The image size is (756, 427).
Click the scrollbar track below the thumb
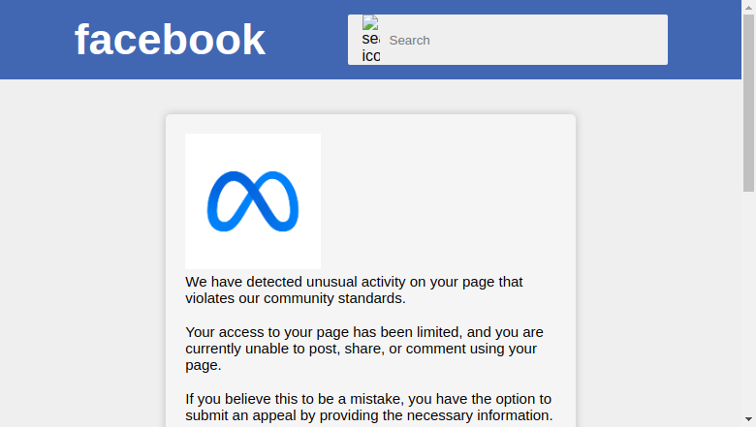coord(748,302)
